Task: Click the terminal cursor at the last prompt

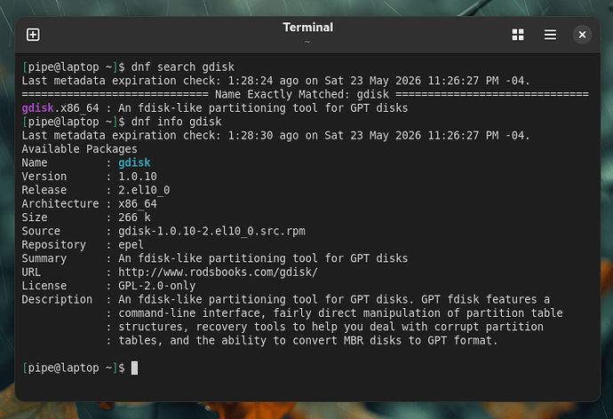Action: click(134, 368)
